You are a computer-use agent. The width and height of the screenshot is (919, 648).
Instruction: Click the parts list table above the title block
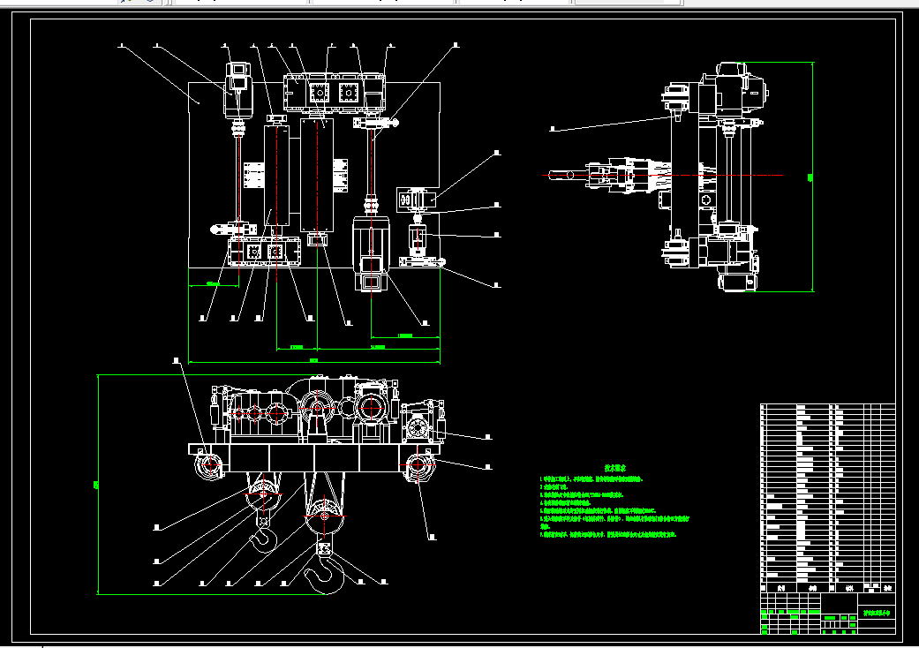point(827,498)
